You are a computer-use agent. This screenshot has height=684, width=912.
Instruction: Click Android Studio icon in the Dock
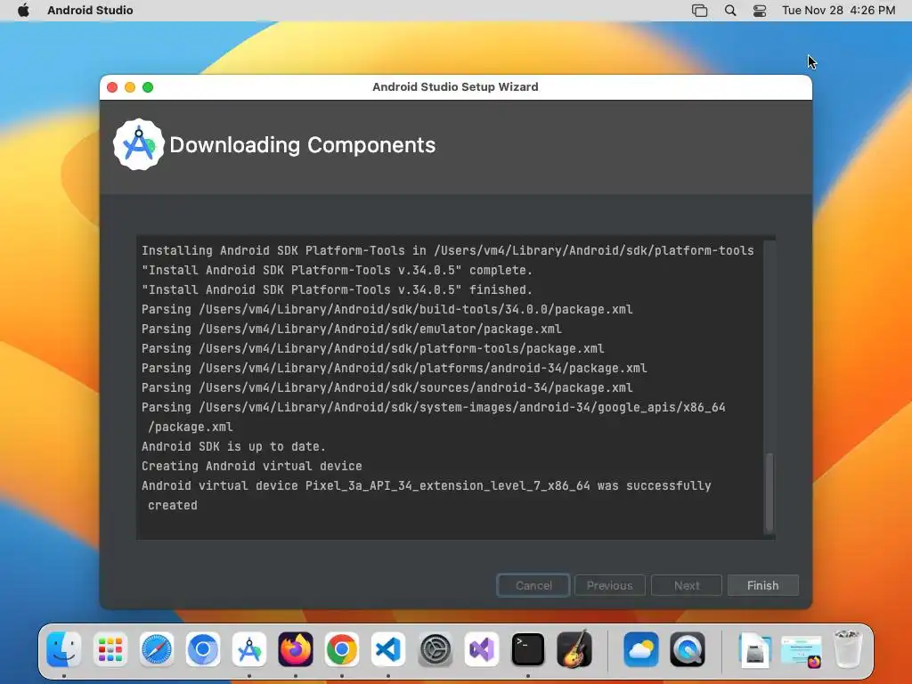tap(249, 648)
